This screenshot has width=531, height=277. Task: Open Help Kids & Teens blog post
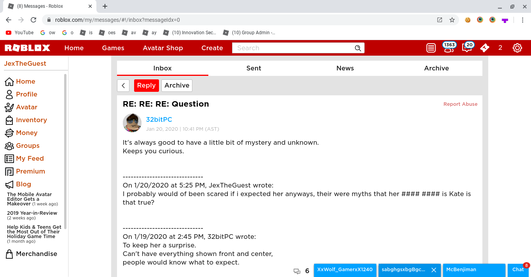coord(34,234)
